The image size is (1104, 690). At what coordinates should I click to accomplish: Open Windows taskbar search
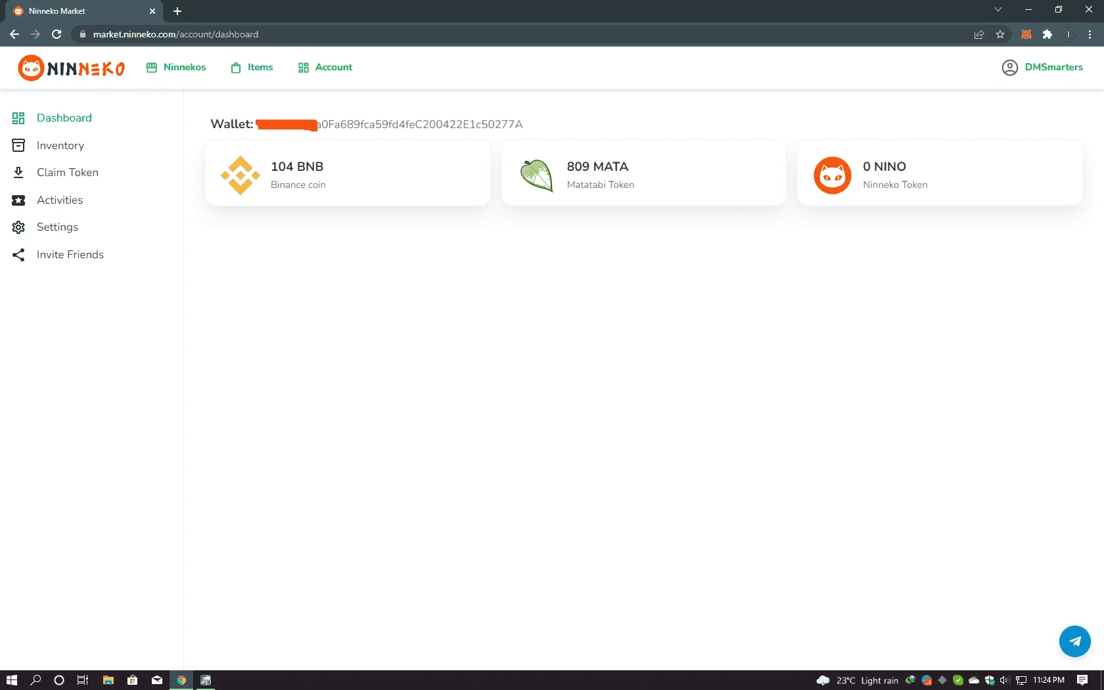tap(35, 680)
